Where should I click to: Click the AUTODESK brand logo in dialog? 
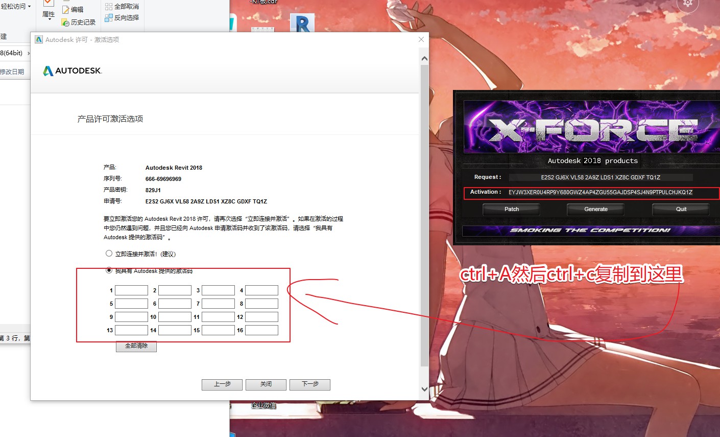pos(73,71)
